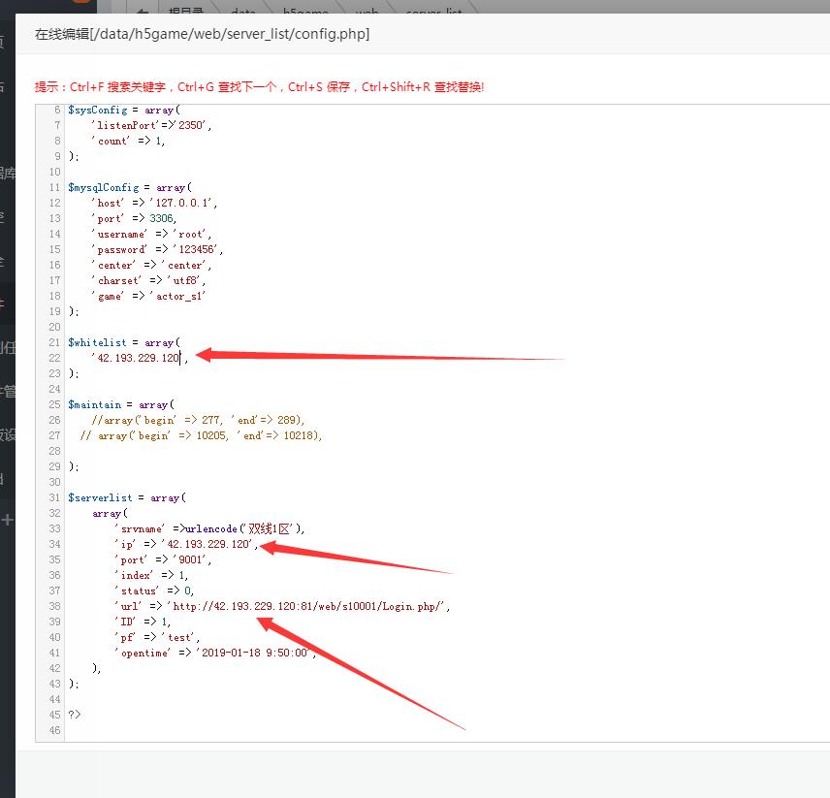This screenshot has height=798, width=830.
Task: Click line number 22 in the gutter
Action: [x=54, y=358]
